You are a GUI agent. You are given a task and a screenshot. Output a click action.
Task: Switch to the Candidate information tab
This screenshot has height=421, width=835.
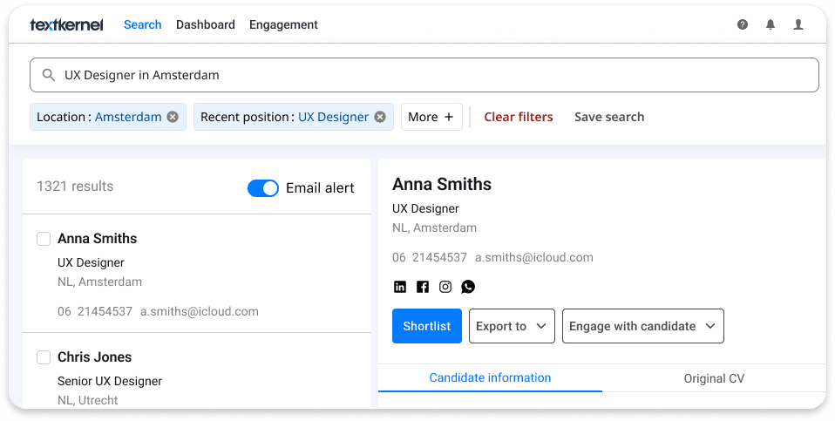[490, 378]
